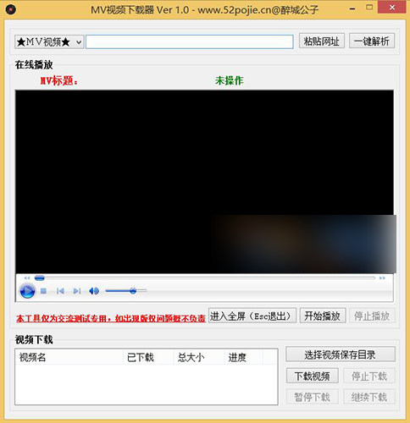This screenshot has width=410, height=423.
Task: Click the URL input field
Action: 190,41
